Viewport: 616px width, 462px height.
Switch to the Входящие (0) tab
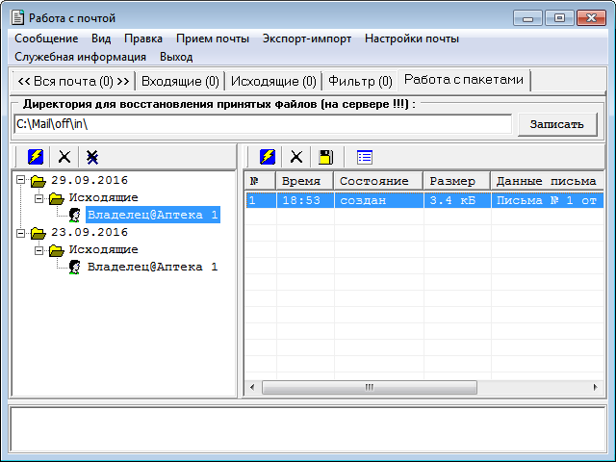(x=180, y=81)
